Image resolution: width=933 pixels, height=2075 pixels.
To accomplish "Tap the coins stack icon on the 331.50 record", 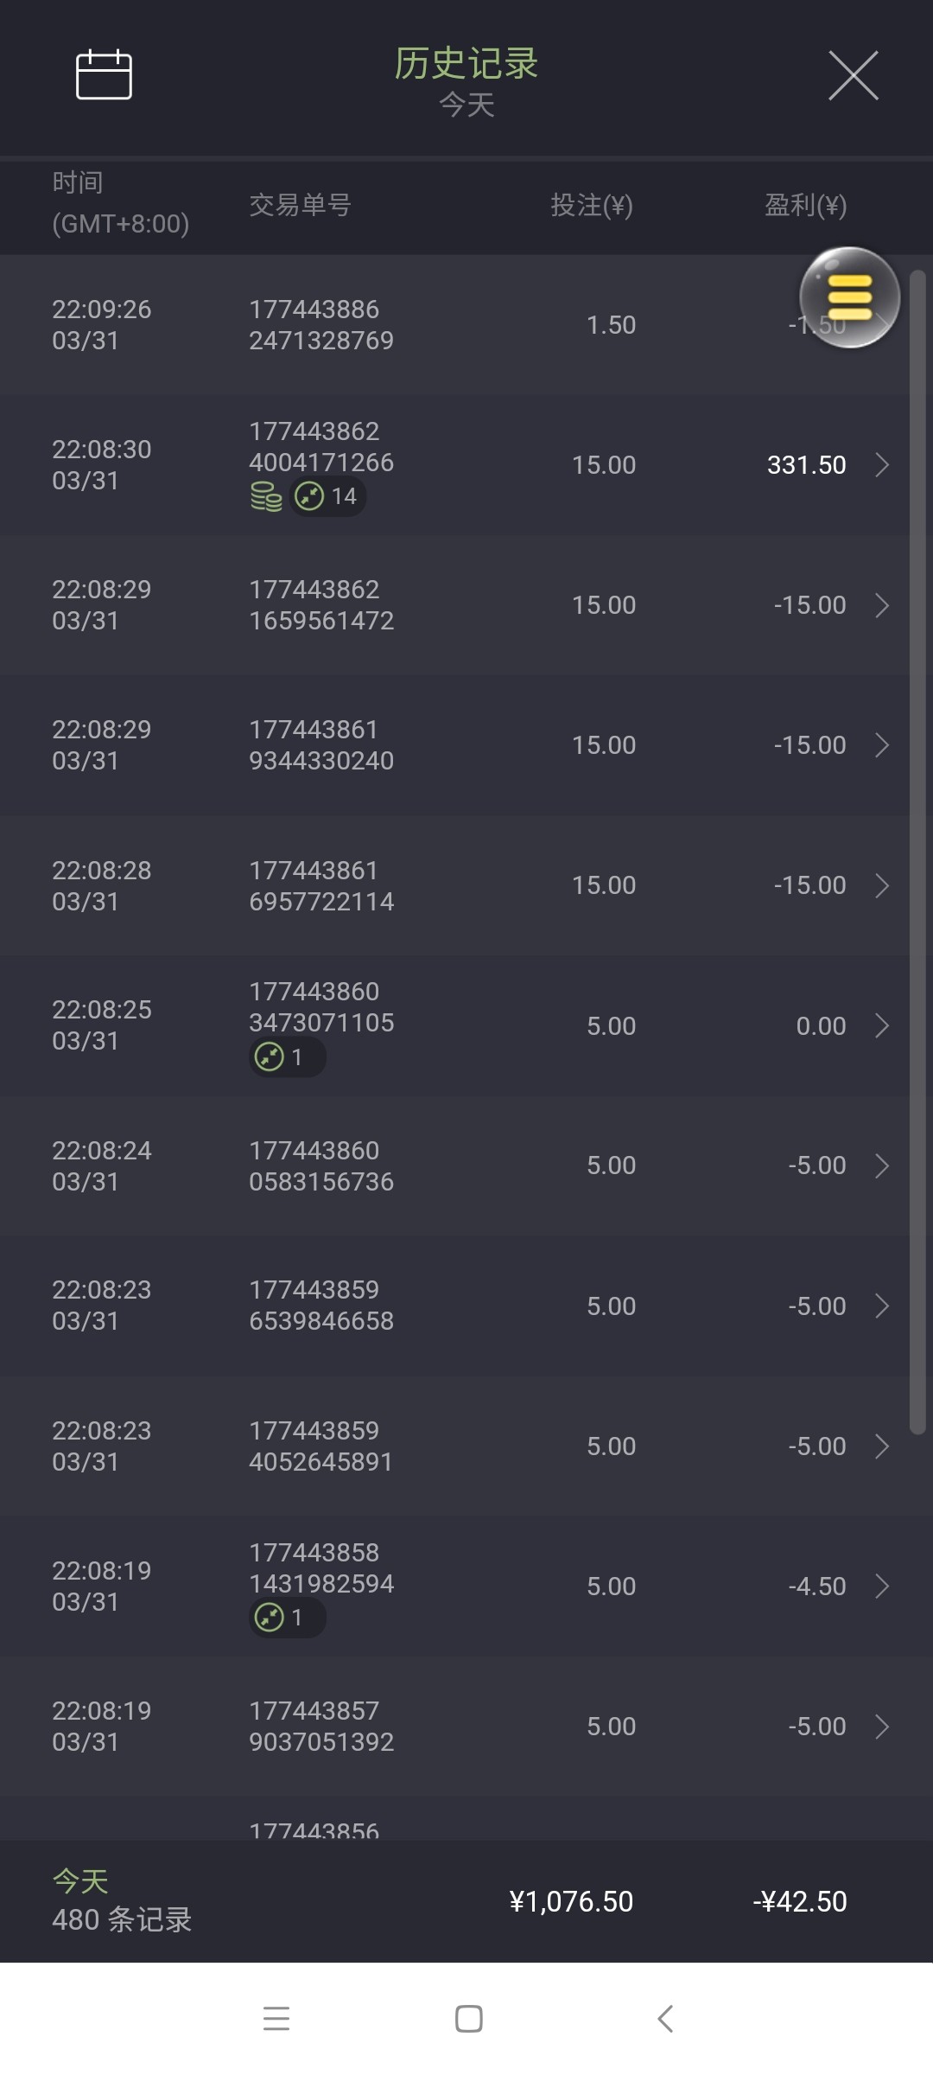I will click(x=266, y=497).
